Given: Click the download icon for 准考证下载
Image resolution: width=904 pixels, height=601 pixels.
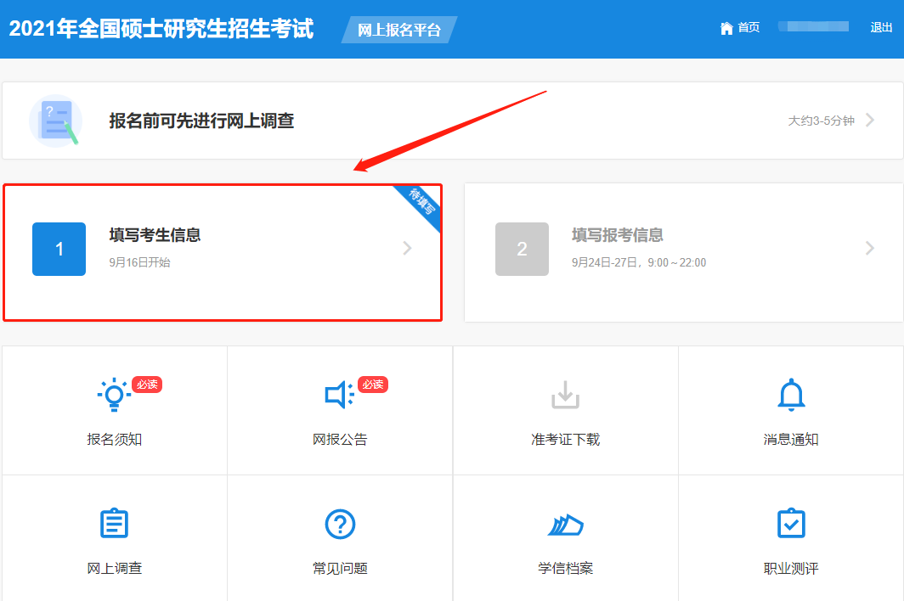Looking at the screenshot, I should pyautogui.click(x=565, y=395).
